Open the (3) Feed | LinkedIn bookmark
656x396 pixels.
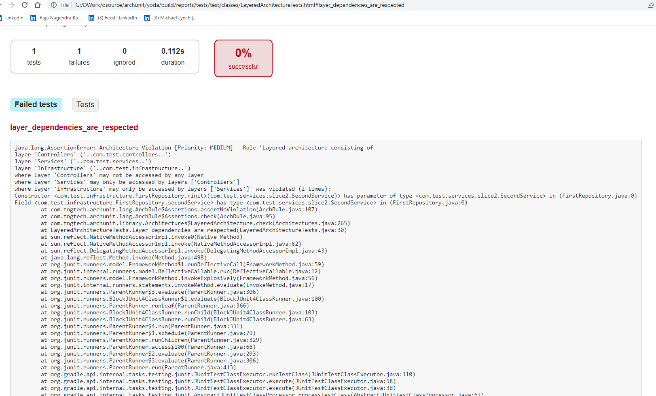tap(113, 18)
